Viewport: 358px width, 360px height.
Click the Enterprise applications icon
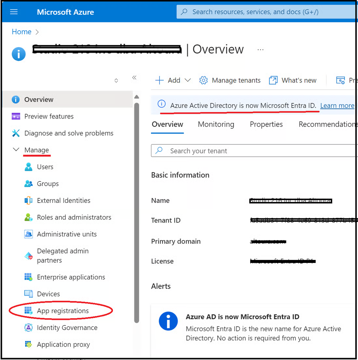(x=28, y=277)
